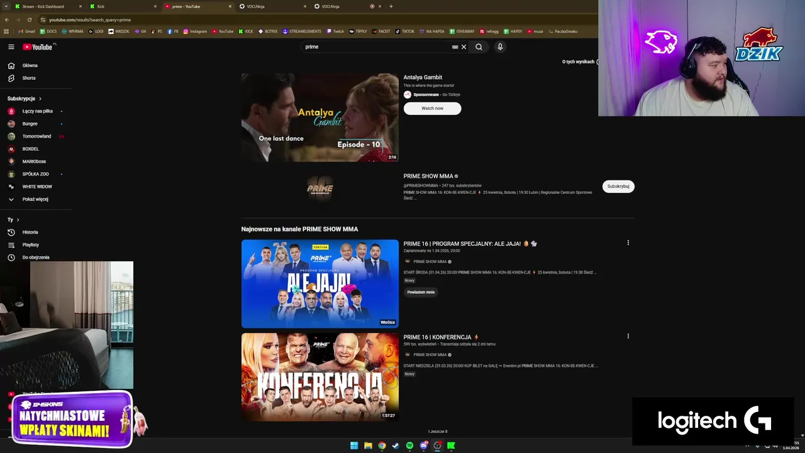This screenshot has height=453, width=805.
Task: Expand Subskrypcje section chevron
Action: point(40,99)
